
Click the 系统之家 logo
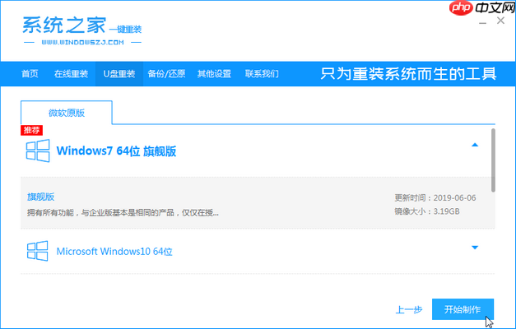click(82, 30)
